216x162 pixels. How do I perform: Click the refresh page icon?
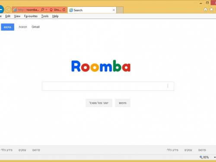(x=64, y=10)
